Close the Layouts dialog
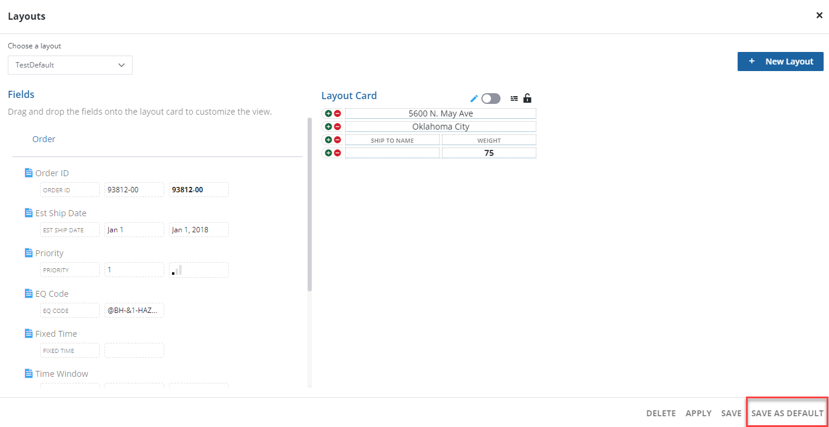This screenshot has height=427, width=829. coord(819,16)
